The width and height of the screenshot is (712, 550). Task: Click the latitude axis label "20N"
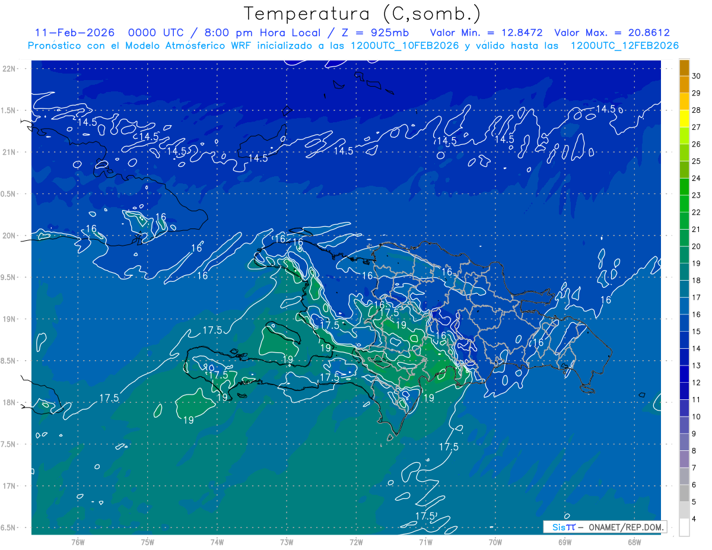click(9, 236)
